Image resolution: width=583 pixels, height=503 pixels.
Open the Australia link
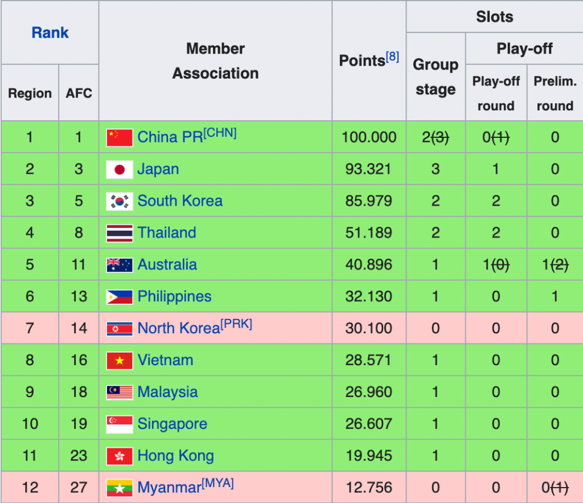(167, 264)
